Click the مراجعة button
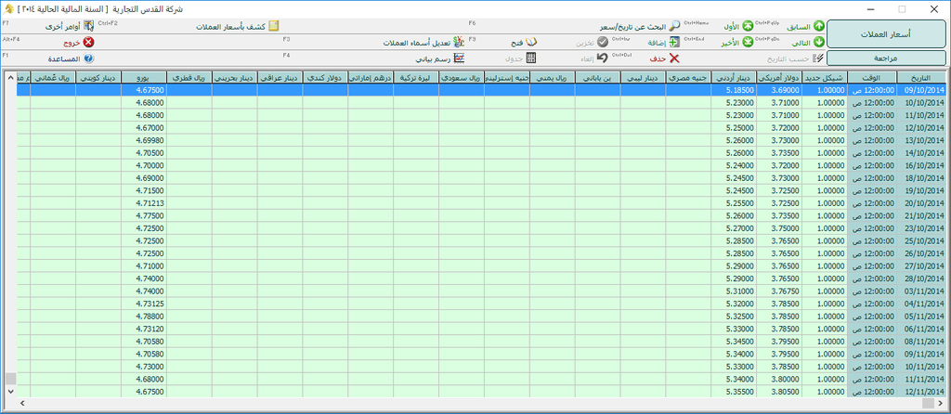 886,58
